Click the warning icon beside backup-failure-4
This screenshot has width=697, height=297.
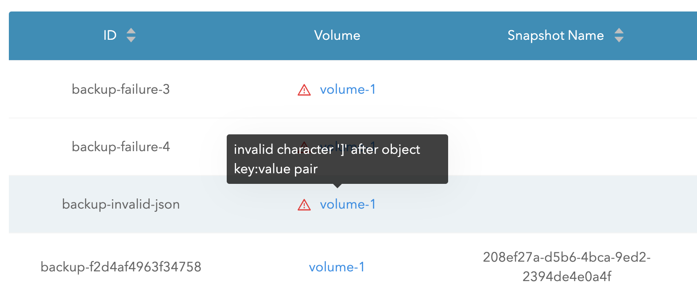(304, 147)
